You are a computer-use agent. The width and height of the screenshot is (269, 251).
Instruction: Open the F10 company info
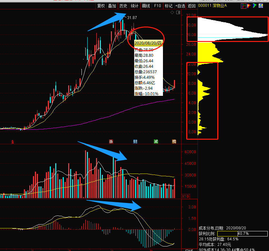157,6
